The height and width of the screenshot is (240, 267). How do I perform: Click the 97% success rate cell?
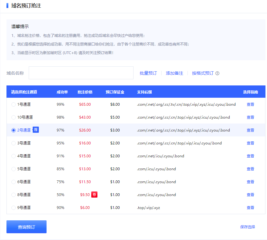pyautogui.click(x=60, y=130)
